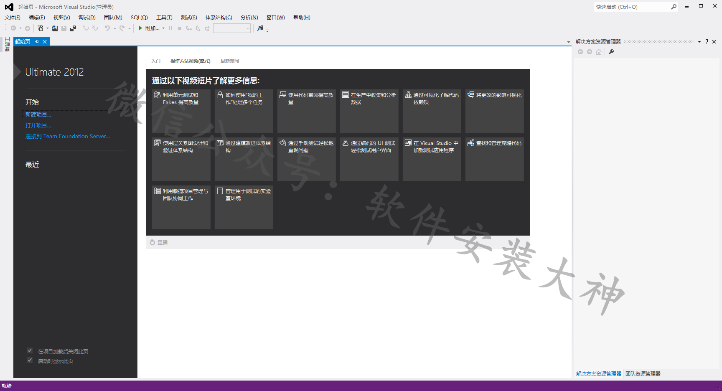This screenshot has height=391, width=722.
Task: Click the Stop Debugging square icon
Action: click(x=180, y=28)
